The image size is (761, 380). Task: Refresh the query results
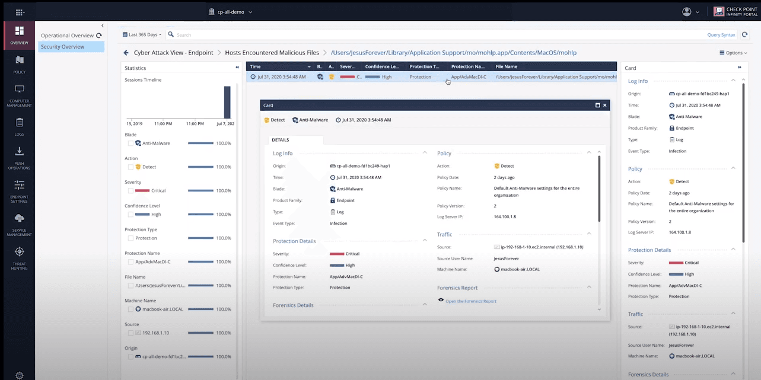[745, 35]
